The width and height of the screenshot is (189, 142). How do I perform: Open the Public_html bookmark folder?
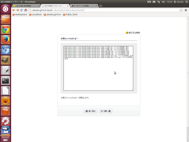tap(70, 14)
